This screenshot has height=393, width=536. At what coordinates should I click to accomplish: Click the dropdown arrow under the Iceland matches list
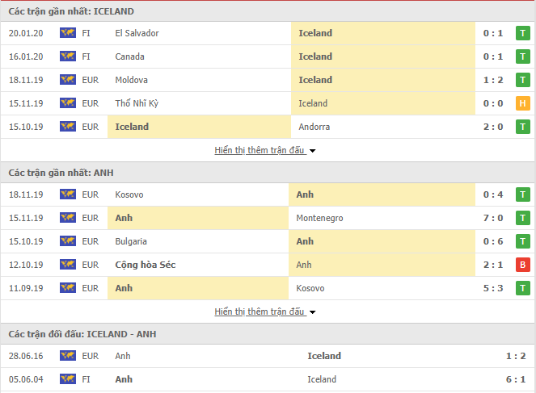click(x=312, y=151)
